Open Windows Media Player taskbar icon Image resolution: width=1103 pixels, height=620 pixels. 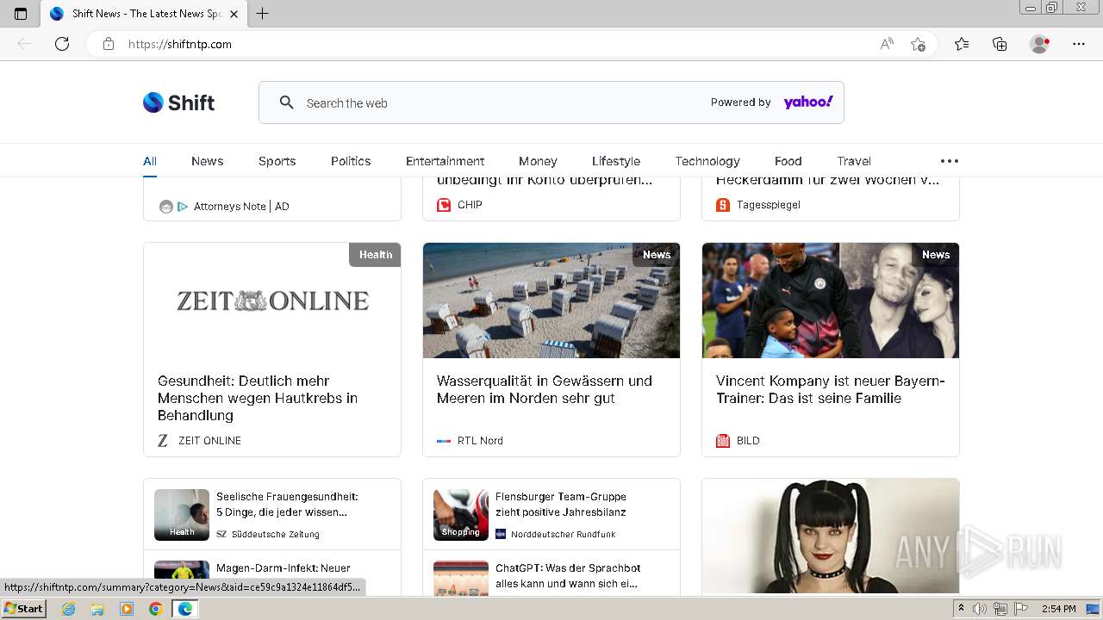[x=127, y=609]
